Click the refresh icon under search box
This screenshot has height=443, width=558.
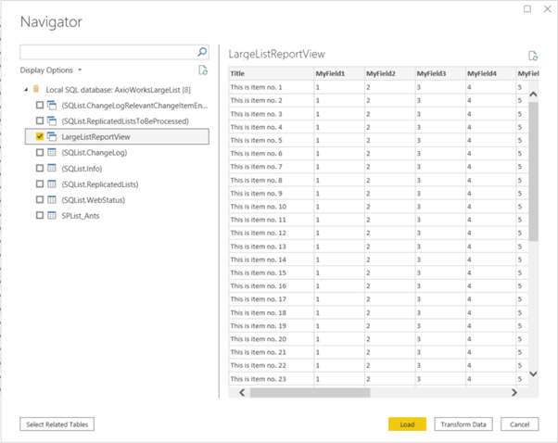(203, 70)
